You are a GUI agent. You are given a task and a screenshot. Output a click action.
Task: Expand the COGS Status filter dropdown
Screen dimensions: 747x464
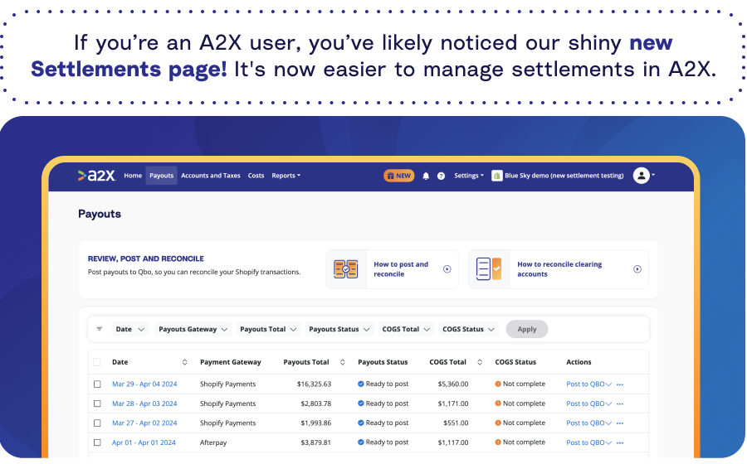pyautogui.click(x=468, y=329)
